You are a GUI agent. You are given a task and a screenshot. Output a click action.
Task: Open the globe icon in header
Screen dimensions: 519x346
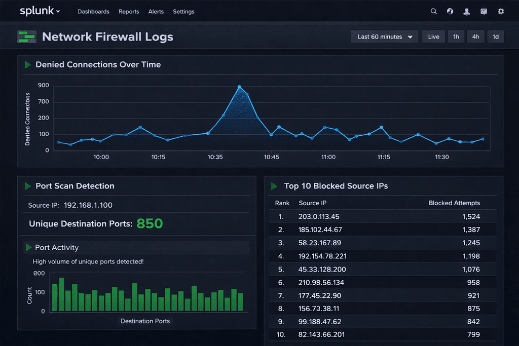450,12
